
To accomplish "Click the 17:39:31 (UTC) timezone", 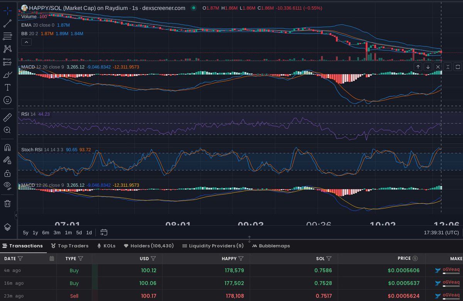I will pyautogui.click(x=441, y=232).
